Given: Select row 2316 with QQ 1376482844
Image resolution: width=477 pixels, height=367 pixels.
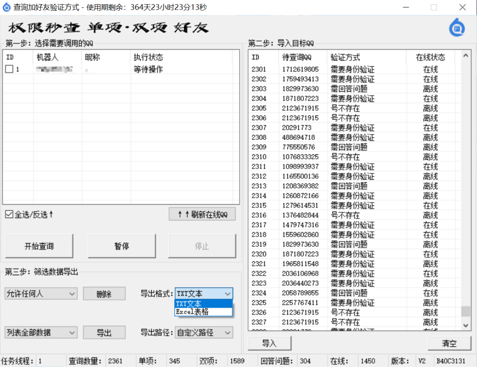Looking at the screenshot, I should [x=355, y=215].
